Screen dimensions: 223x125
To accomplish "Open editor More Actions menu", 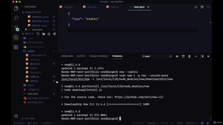I will pyautogui.click(x=208, y=7).
